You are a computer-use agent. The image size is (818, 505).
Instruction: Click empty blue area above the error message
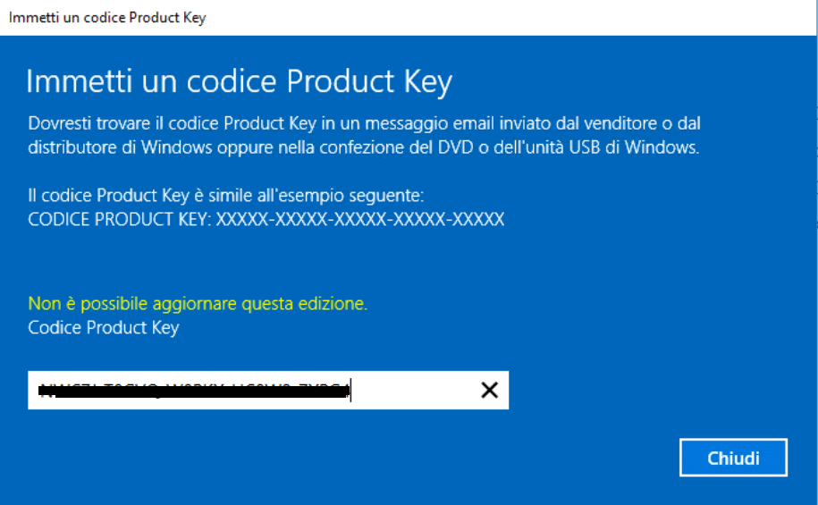365,261
